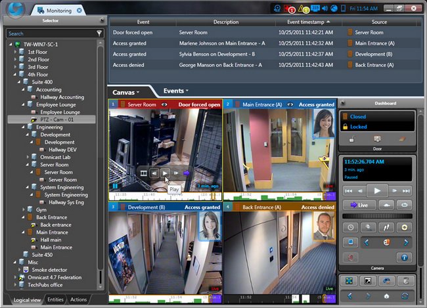This screenshot has width=427, height=308.
Task: Select the Access denied George Manson row
Action: 265,65
